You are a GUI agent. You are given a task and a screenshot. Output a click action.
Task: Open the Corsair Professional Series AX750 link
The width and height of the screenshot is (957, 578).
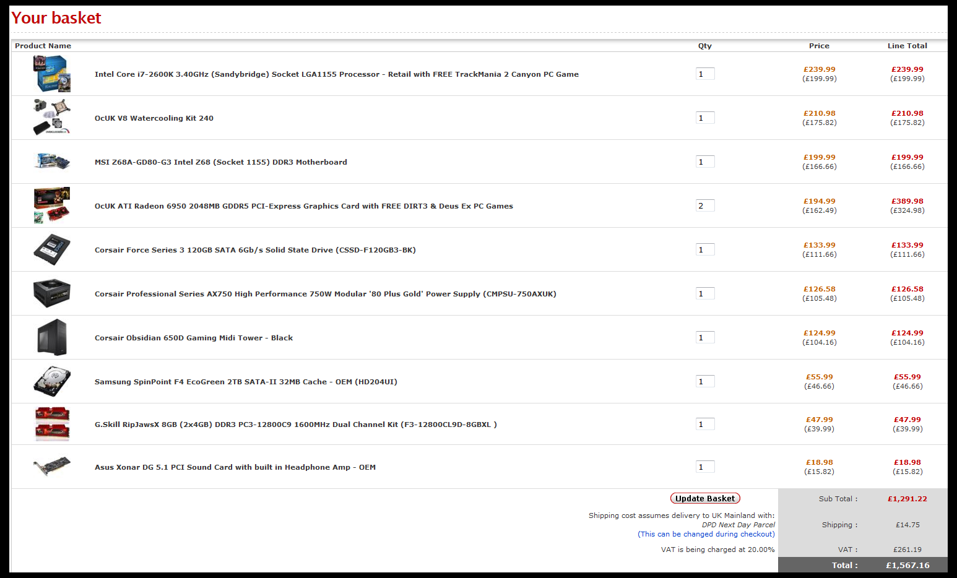[x=326, y=294]
